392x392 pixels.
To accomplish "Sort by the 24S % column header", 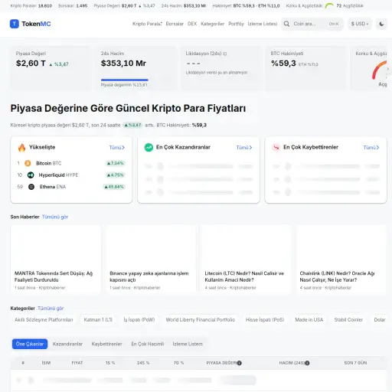I will [x=143, y=363].
